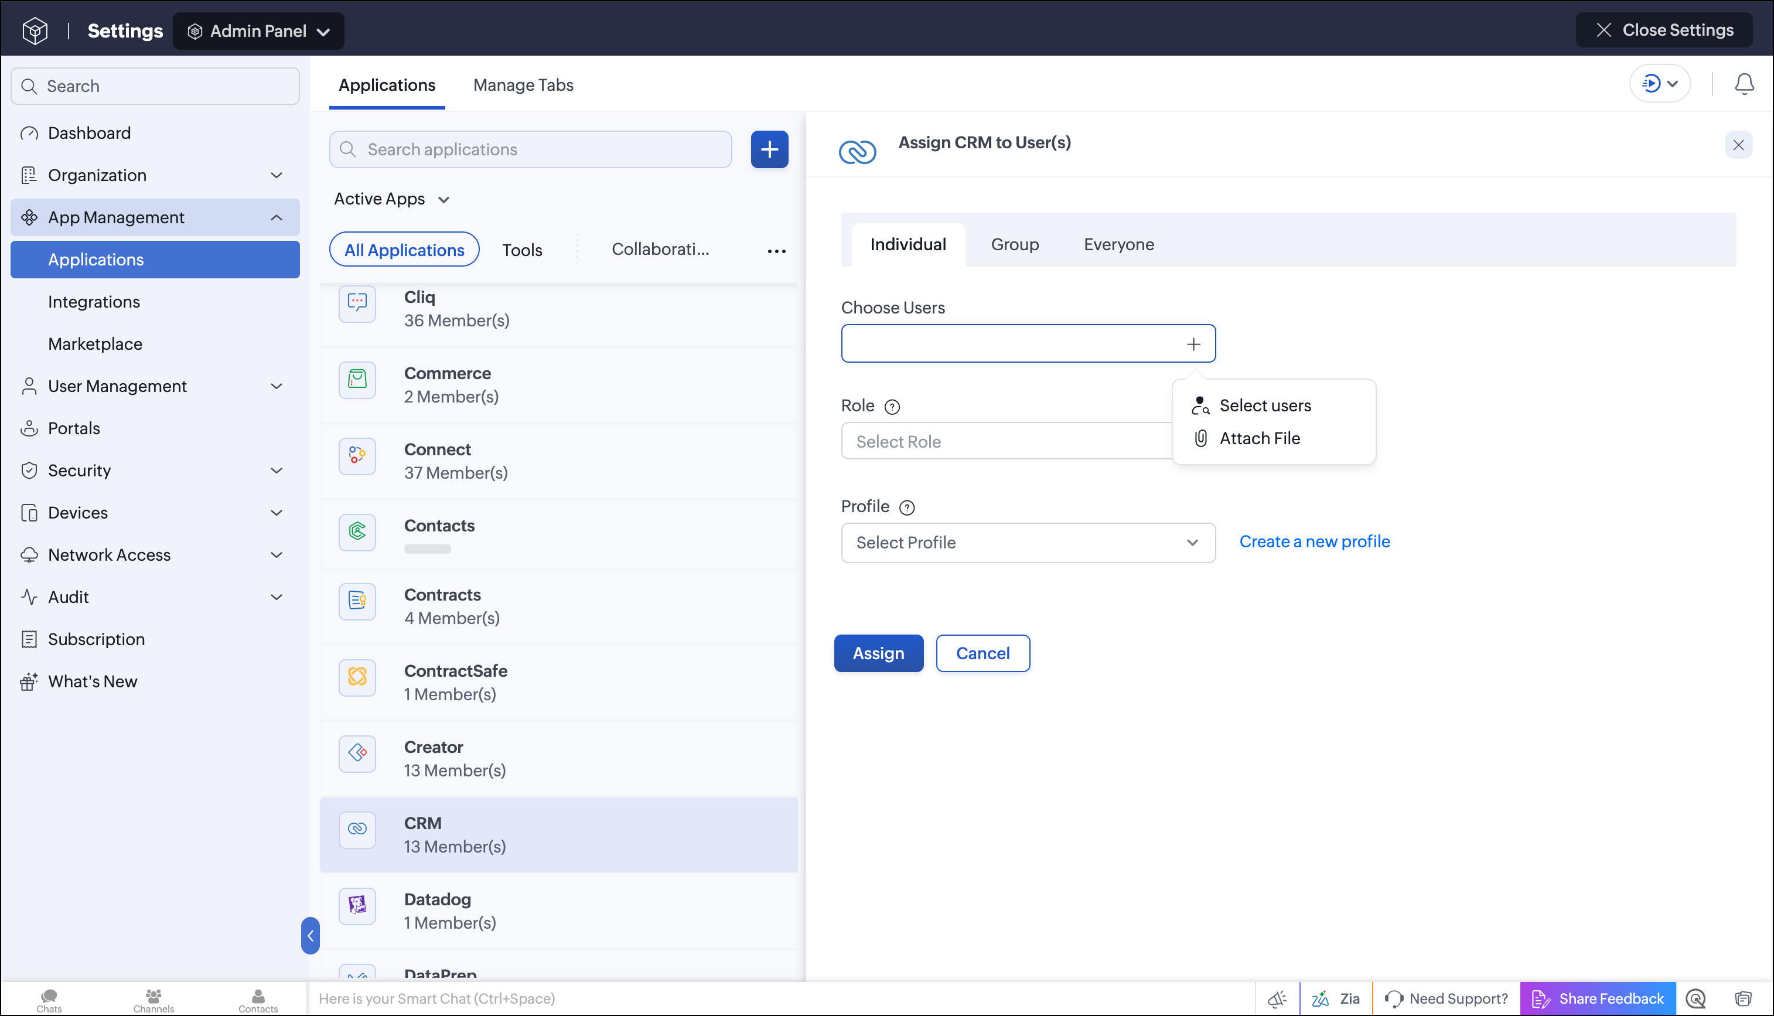1774x1016 pixels.
Task: Select the Collaboration category filter
Action: point(660,249)
